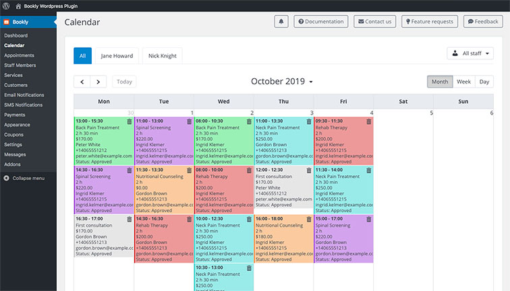Open Addons page
The height and width of the screenshot is (291, 510).
coord(12,164)
